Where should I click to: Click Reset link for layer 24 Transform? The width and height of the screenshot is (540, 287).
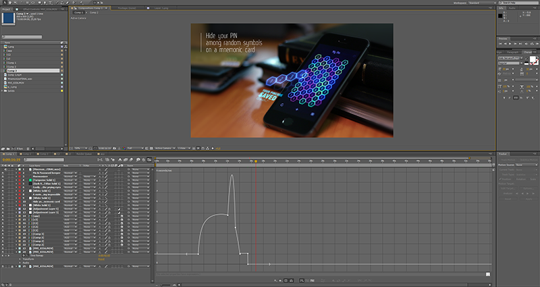point(101,259)
